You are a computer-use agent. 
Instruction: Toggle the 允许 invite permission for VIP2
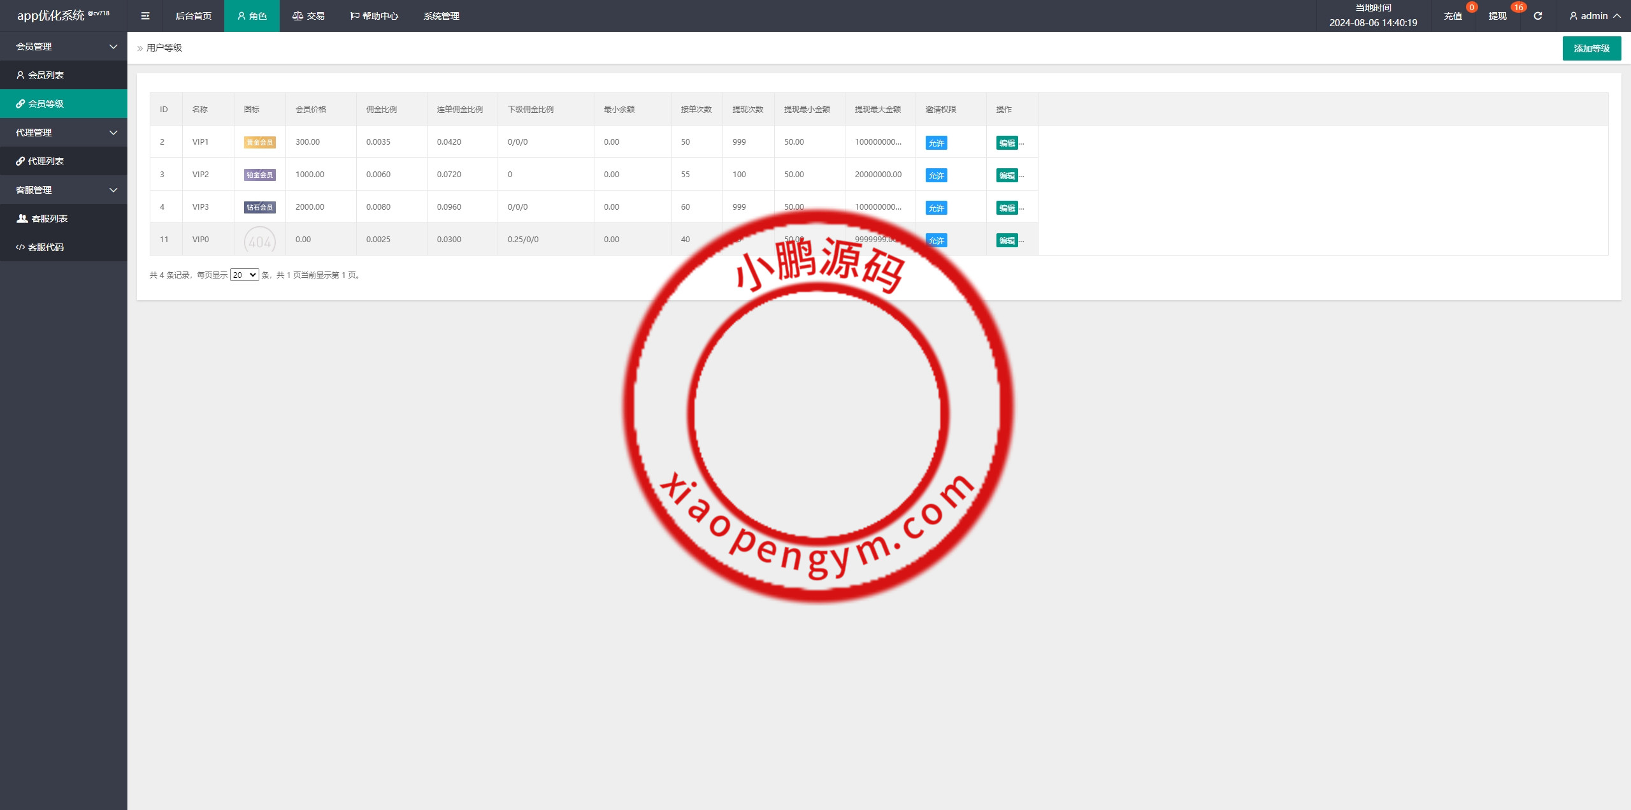[x=936, y=175]
